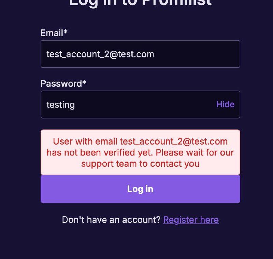273x259 pixels.
Task: Click the required asterisk beside Password
Action: (x=84, y=82)
